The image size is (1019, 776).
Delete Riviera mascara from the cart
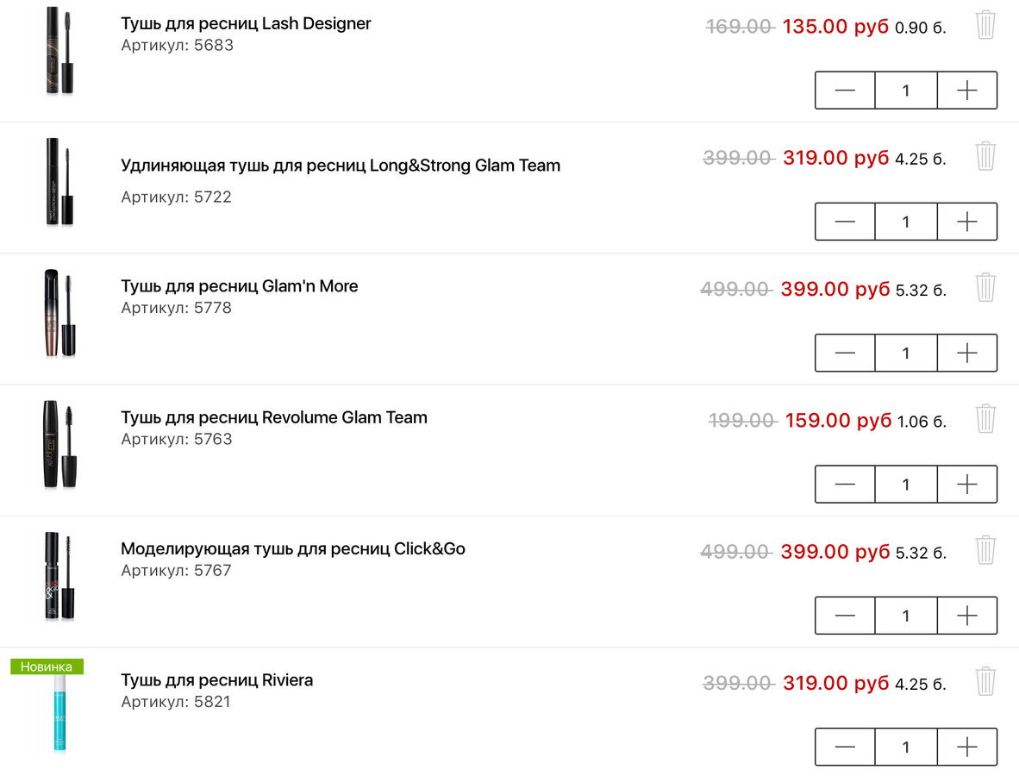pos(985,681)
